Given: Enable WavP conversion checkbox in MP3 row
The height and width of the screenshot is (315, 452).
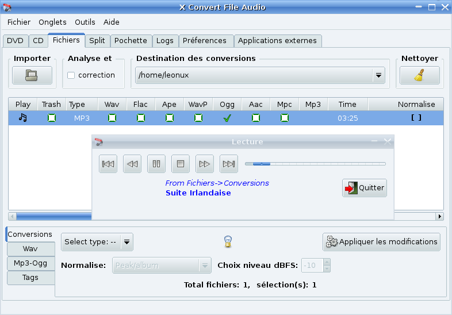Looking at the screenshot, I should 198,118.
